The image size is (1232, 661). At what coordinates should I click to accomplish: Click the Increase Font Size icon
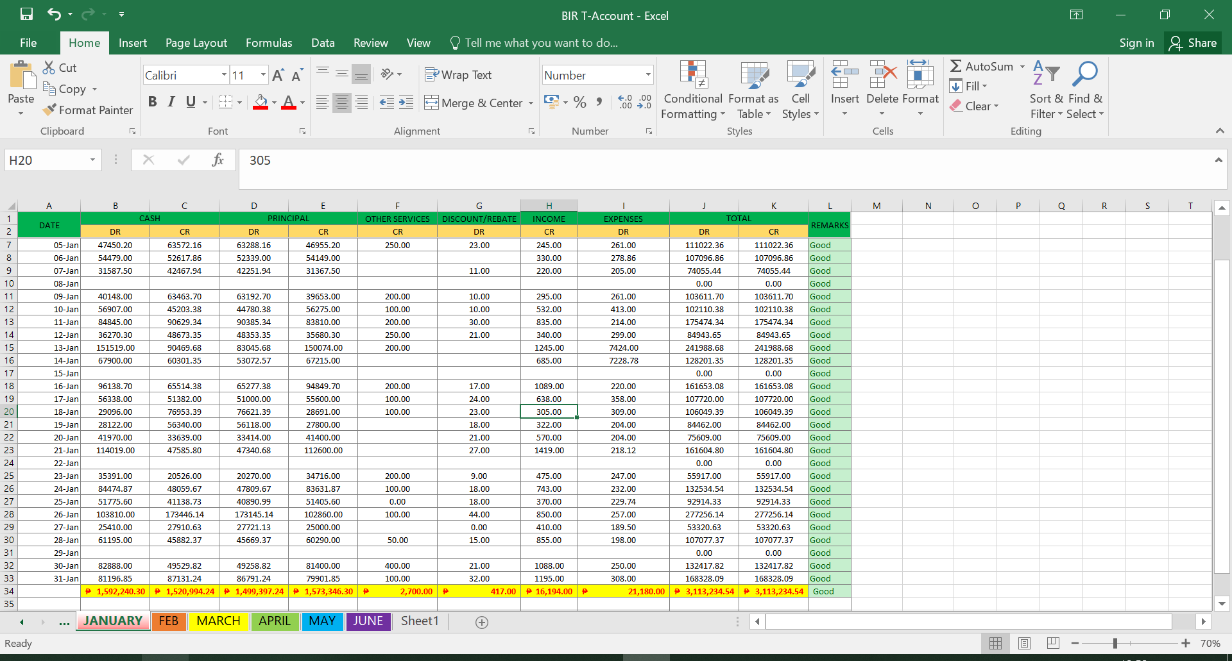click(x=278, y=76)
